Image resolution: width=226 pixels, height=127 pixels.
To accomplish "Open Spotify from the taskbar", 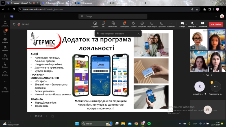I will [149, 124].
